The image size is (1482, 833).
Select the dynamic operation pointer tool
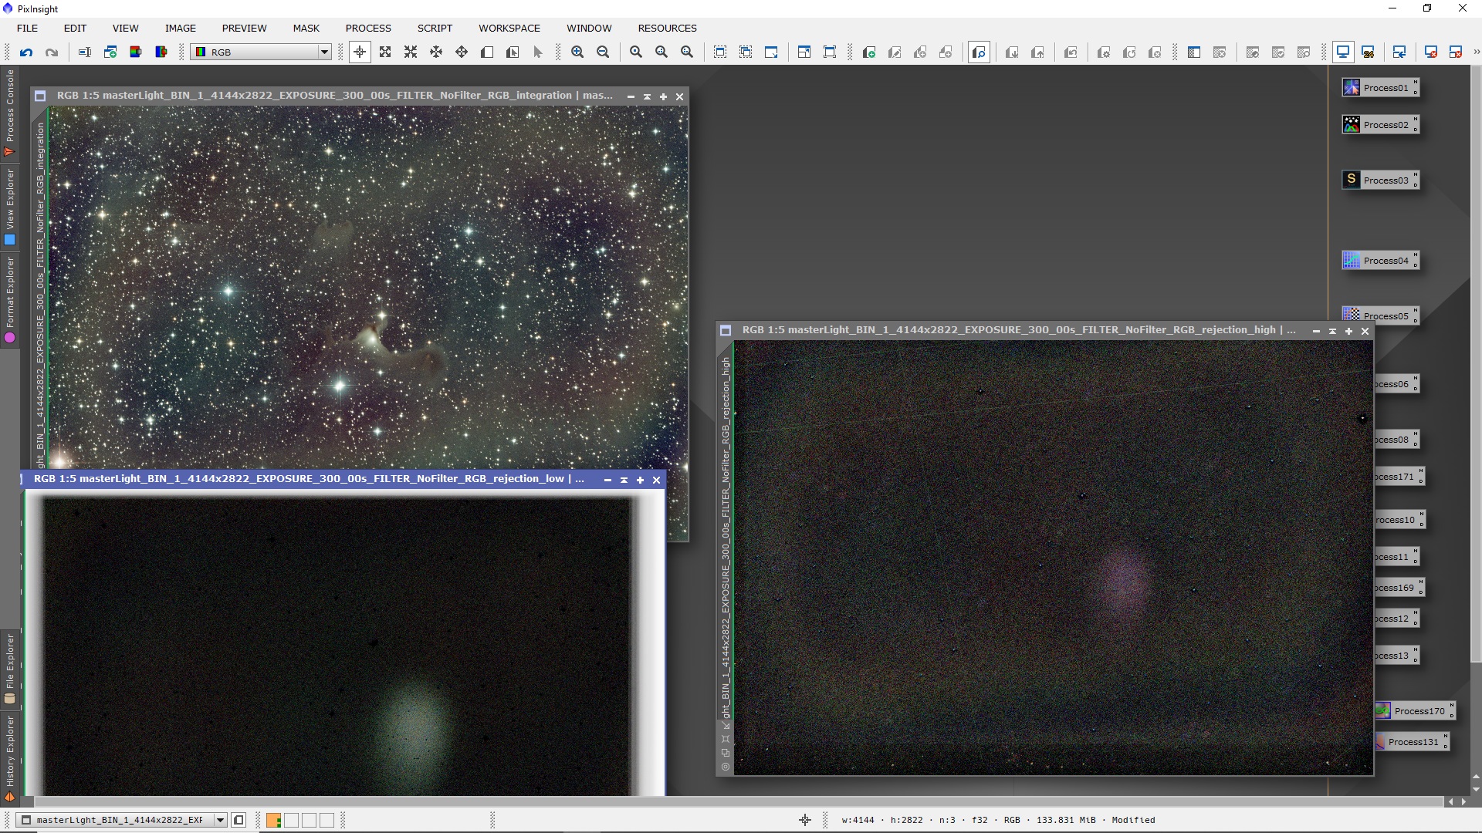pyautogui.click(x=538, y=52)
